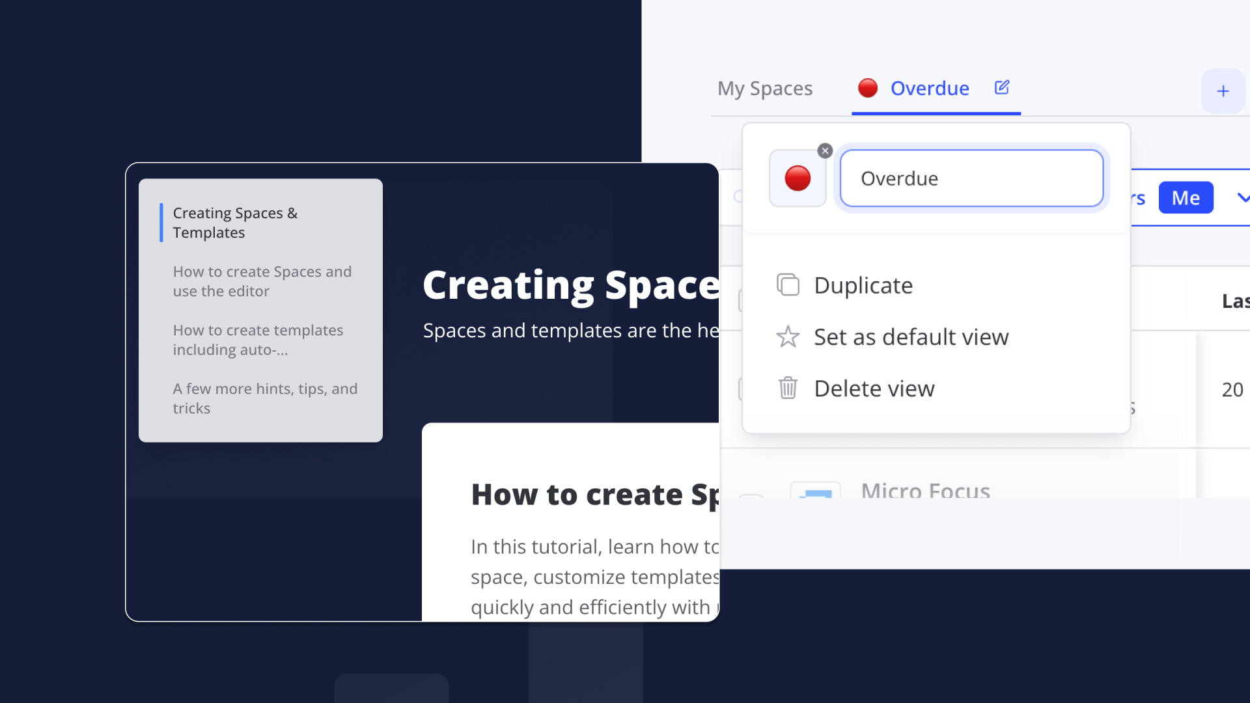The width and height of the screenshot is (1250, 703).
Task: Choose the Delete view menu entry
Action: pos(874,389)
